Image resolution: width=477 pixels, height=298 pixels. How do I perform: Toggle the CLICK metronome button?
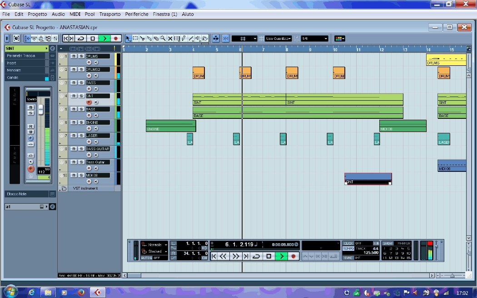[348, 243]
